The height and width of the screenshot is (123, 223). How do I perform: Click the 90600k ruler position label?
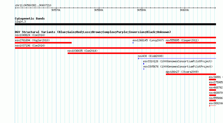coord(184,10)
